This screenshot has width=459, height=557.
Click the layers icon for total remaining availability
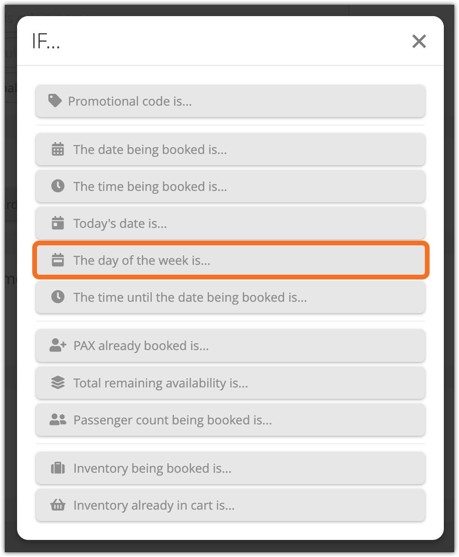pos(58,383)
